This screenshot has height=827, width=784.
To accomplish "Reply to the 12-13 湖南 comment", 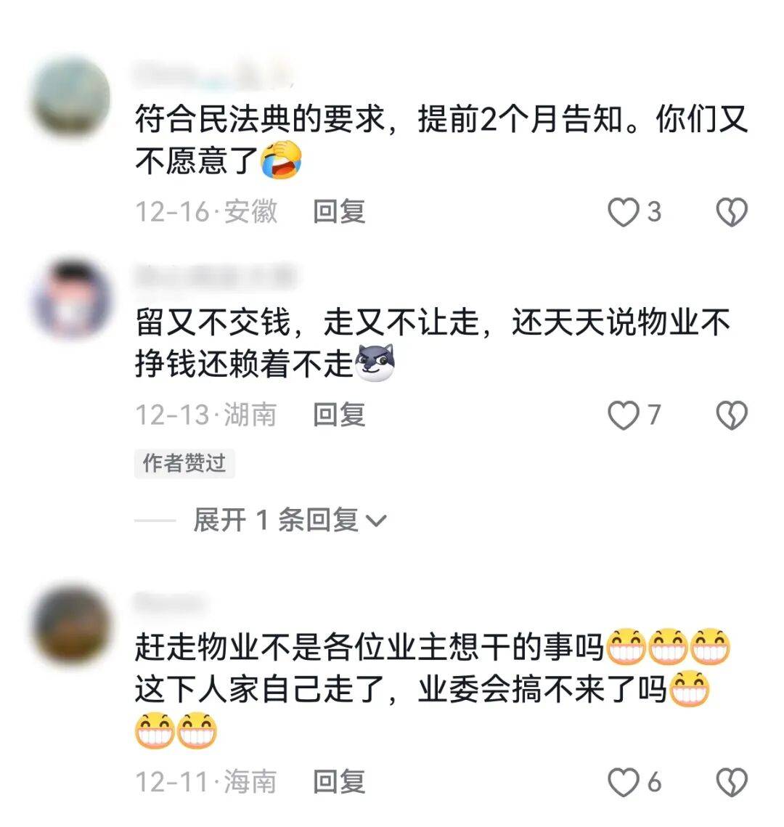I will click(x=339, y=415).
